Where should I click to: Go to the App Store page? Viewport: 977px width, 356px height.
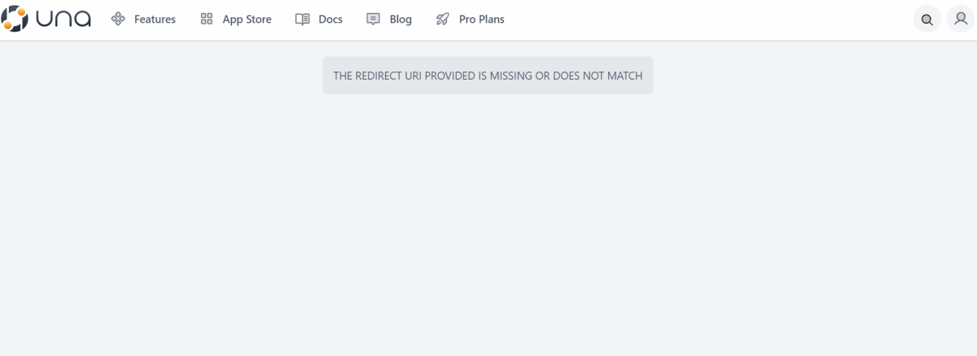pyautogui.click(x=247, y=20)
